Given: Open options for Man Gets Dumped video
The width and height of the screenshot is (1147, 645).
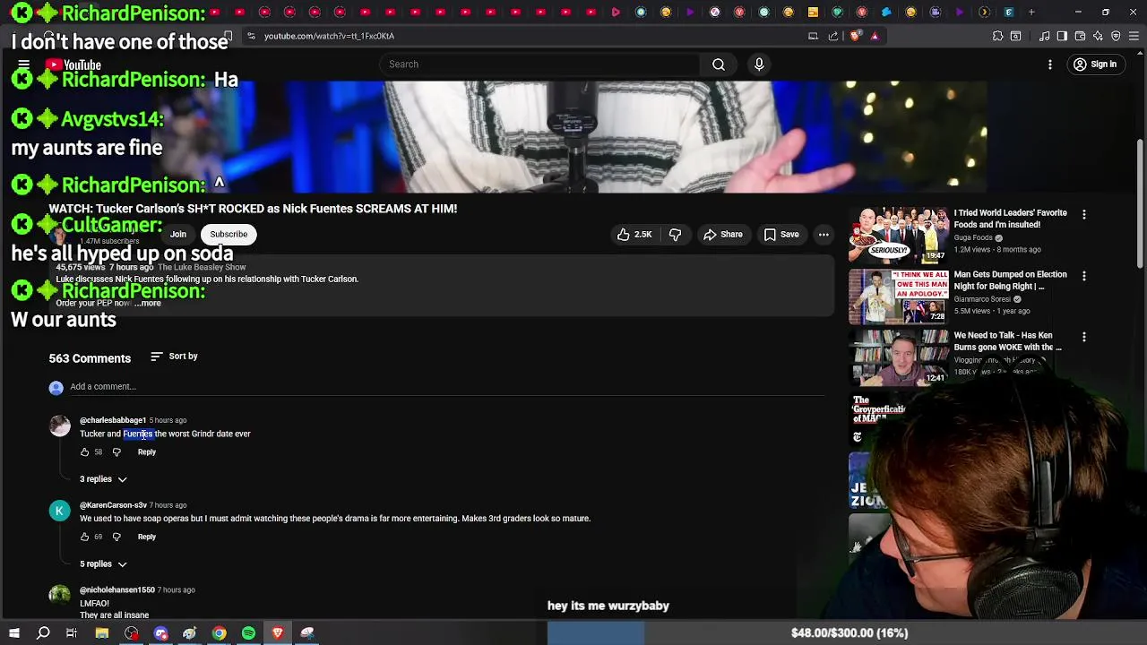Looking at the screenshot, I should (x=1084, y=276).
